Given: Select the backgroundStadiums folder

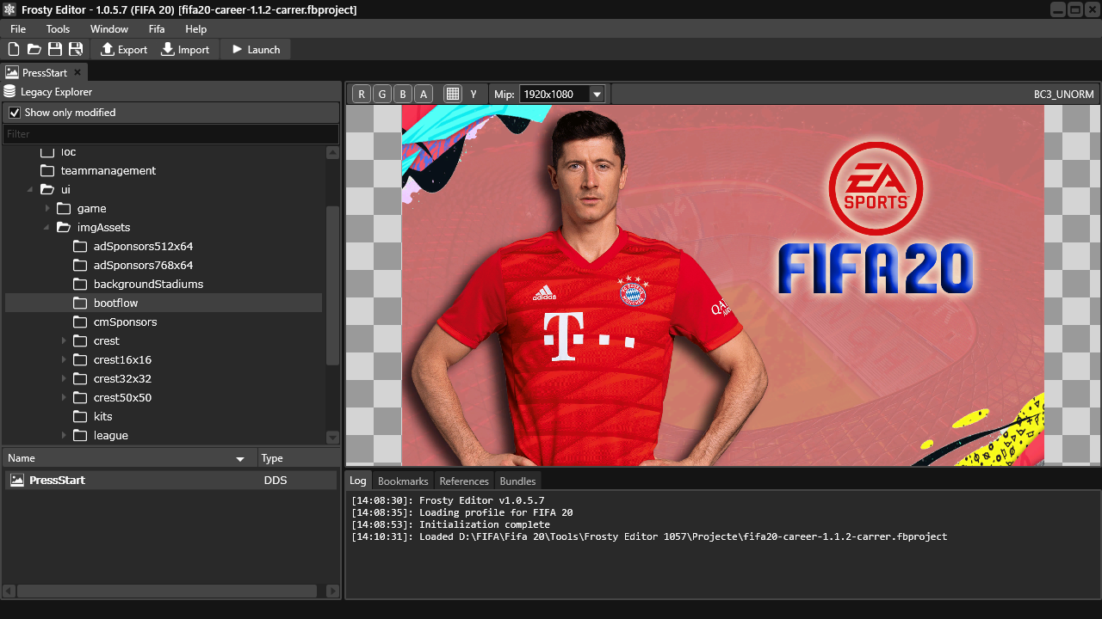Looking at the screenshot, I should pos(148,284).
